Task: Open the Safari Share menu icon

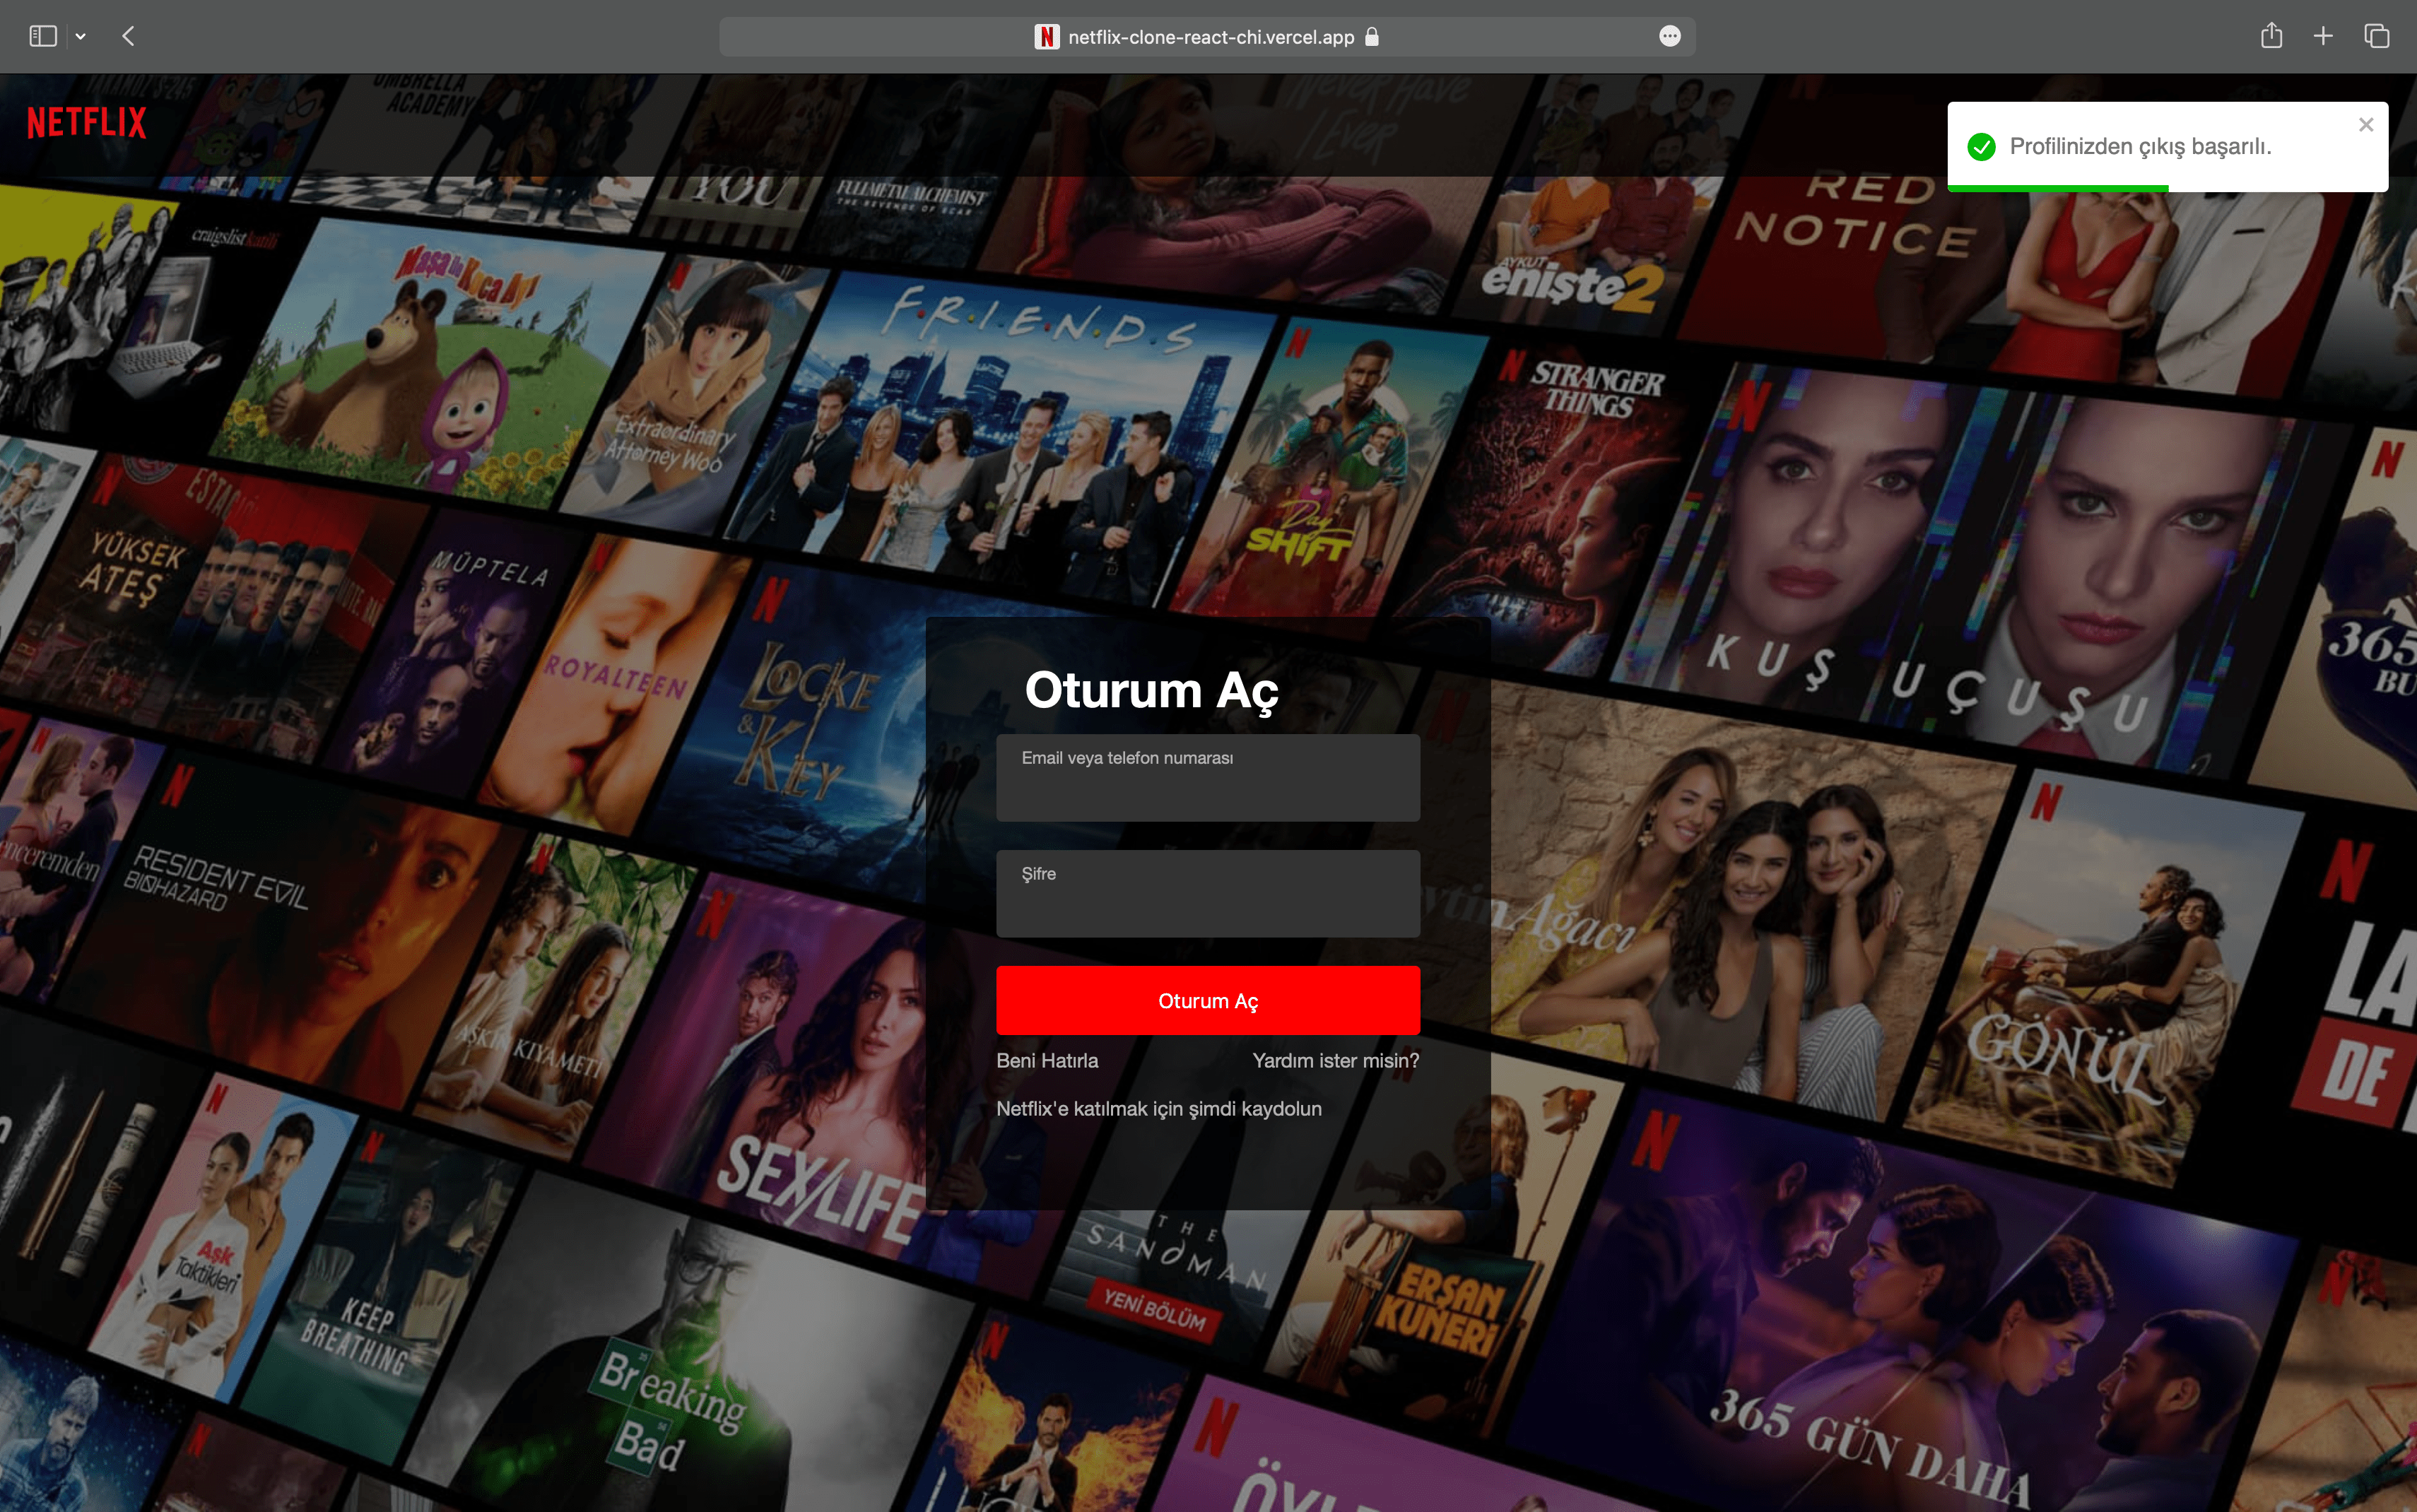Action: pos(2271,36)
